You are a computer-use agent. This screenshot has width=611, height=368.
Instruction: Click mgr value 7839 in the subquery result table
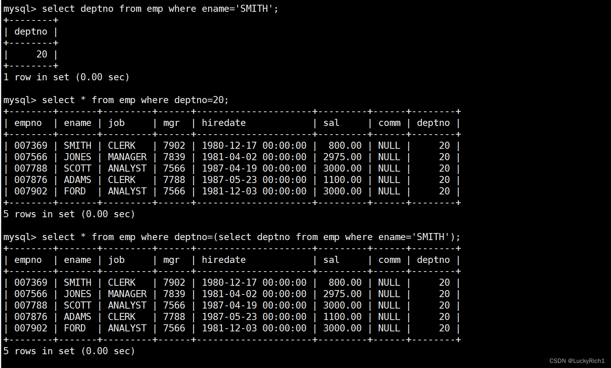click(174, 294)
